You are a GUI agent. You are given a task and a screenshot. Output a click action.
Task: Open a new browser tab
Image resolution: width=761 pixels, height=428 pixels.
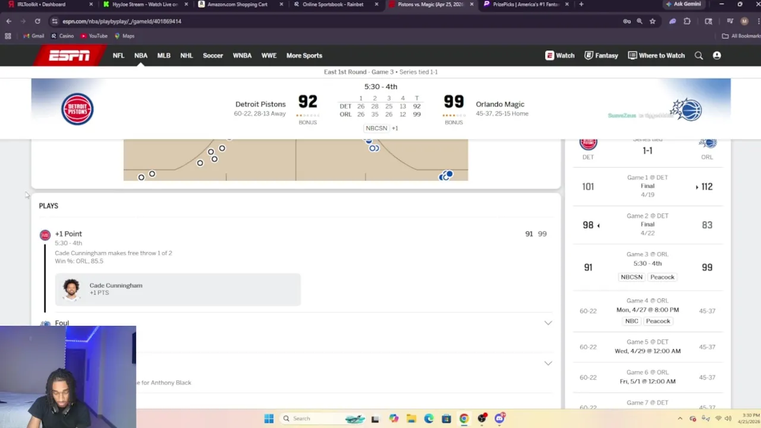pyautogui.click(x=581, y=4)
